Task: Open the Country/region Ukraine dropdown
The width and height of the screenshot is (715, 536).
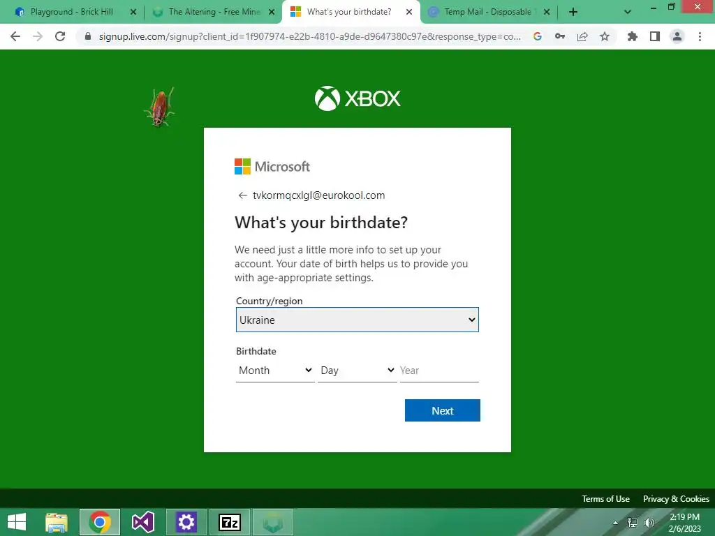Action: [357, 320]
